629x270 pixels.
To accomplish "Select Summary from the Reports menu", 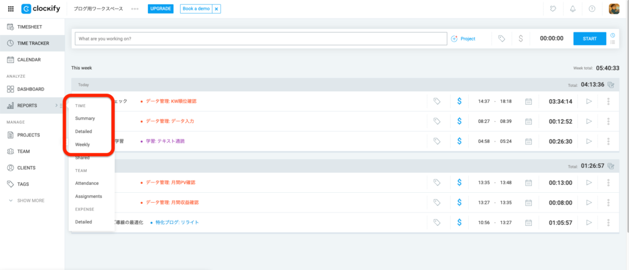I will click(x=85, y=118).
